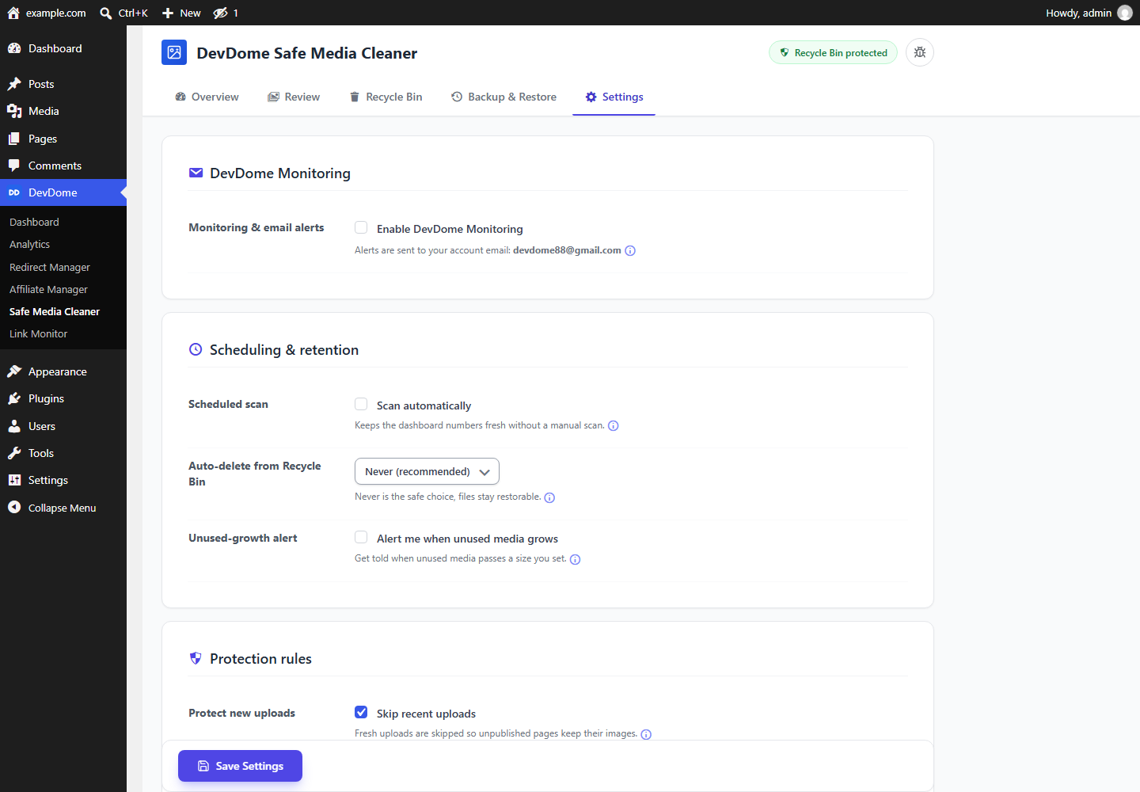Click info icon after 'files stay restorable'
1140x792 pixels.
point(549,498)
